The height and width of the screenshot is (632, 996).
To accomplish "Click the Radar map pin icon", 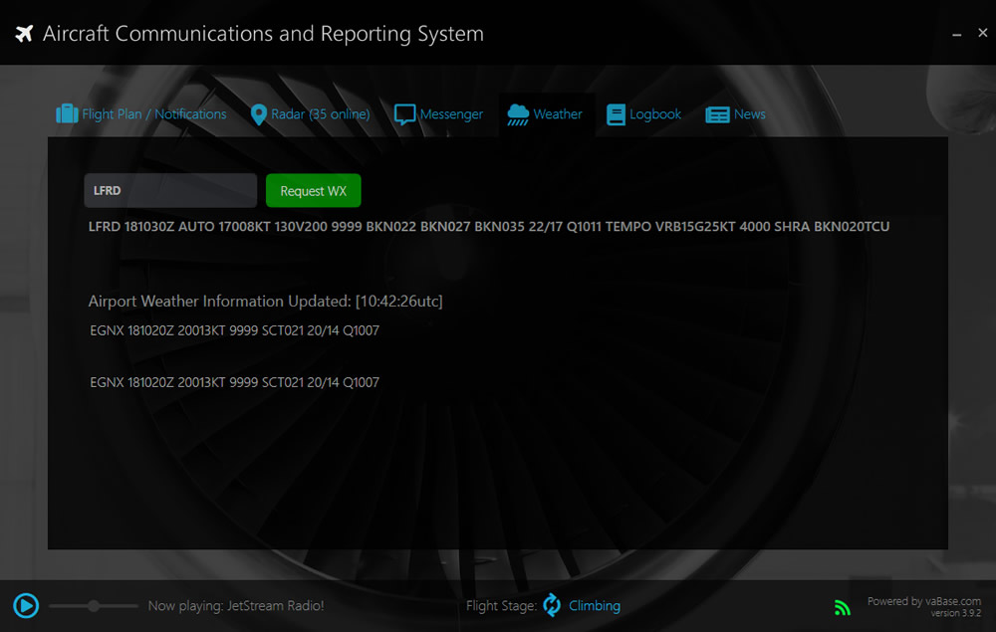I will (259, 114).
